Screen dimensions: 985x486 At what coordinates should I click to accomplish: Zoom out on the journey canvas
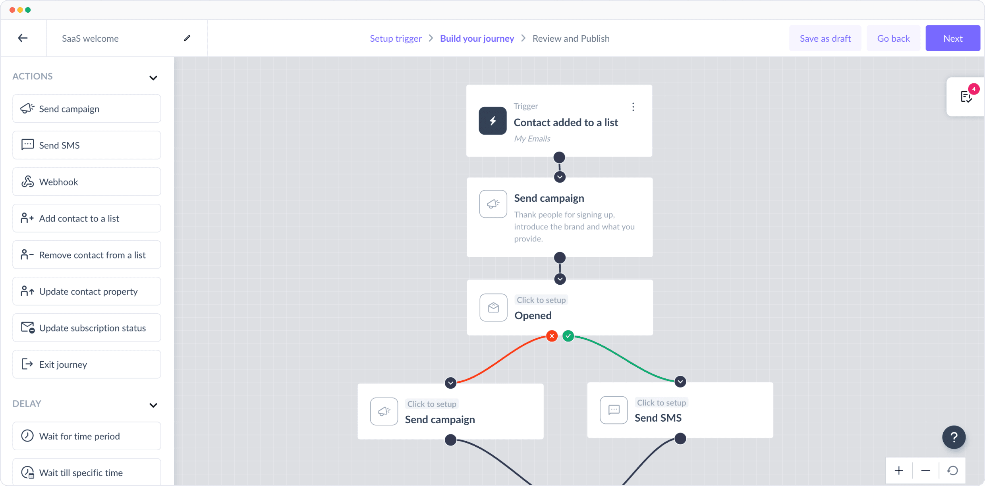pyautogui.click(x=925, y=471)
